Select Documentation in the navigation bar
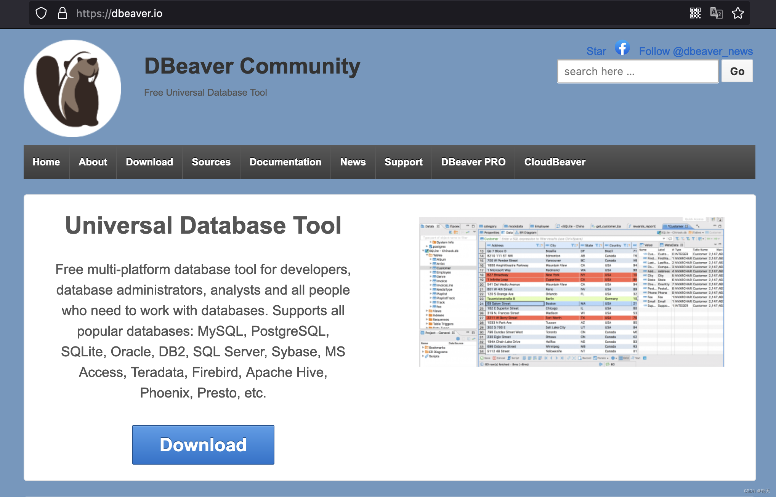Image resolution: width=776 pixels, height=497 pixels. point(285,162)
